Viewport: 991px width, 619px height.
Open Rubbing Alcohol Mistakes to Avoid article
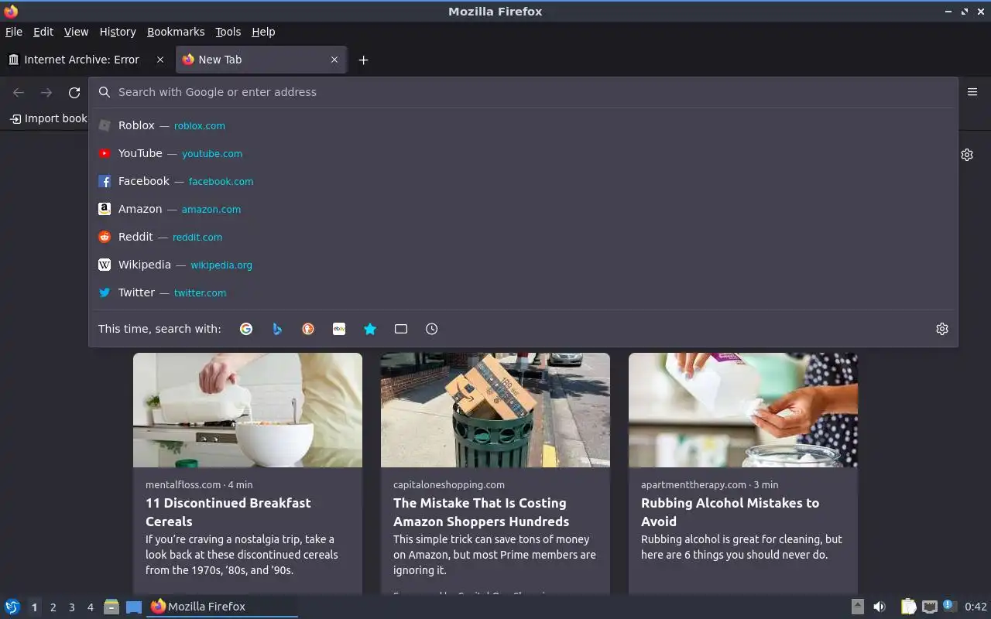pos(730,512)
